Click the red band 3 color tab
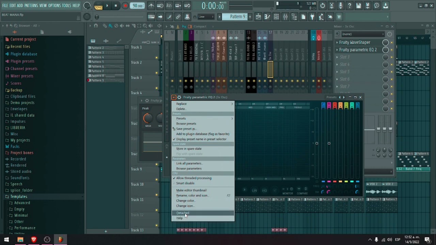The height and width of the screenshot is (245, 436). point(335,106)
